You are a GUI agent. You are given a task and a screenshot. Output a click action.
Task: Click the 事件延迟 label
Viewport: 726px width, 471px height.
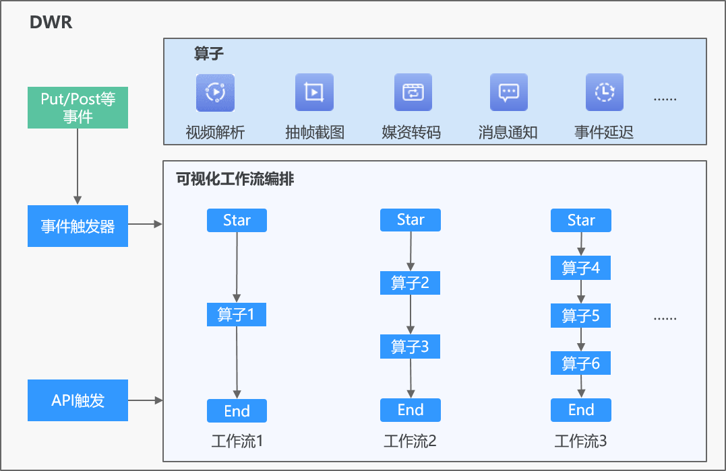coord(604,133)
